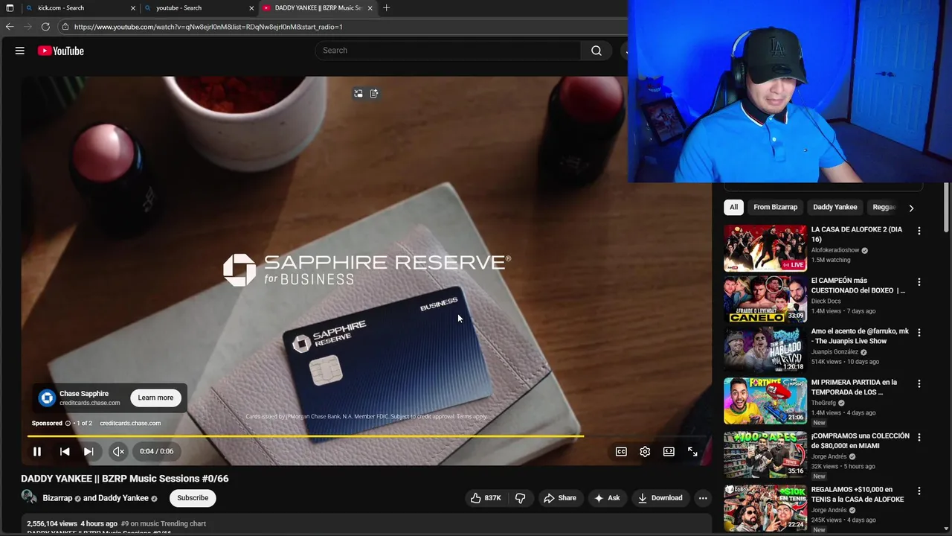
Task: Seek along the yellow ad progress bar
Action: (367, 436)
